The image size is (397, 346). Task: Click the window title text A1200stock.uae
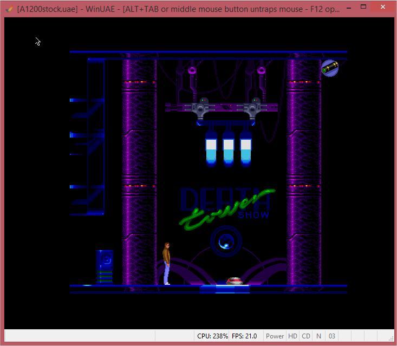click(x=47, y=9)
